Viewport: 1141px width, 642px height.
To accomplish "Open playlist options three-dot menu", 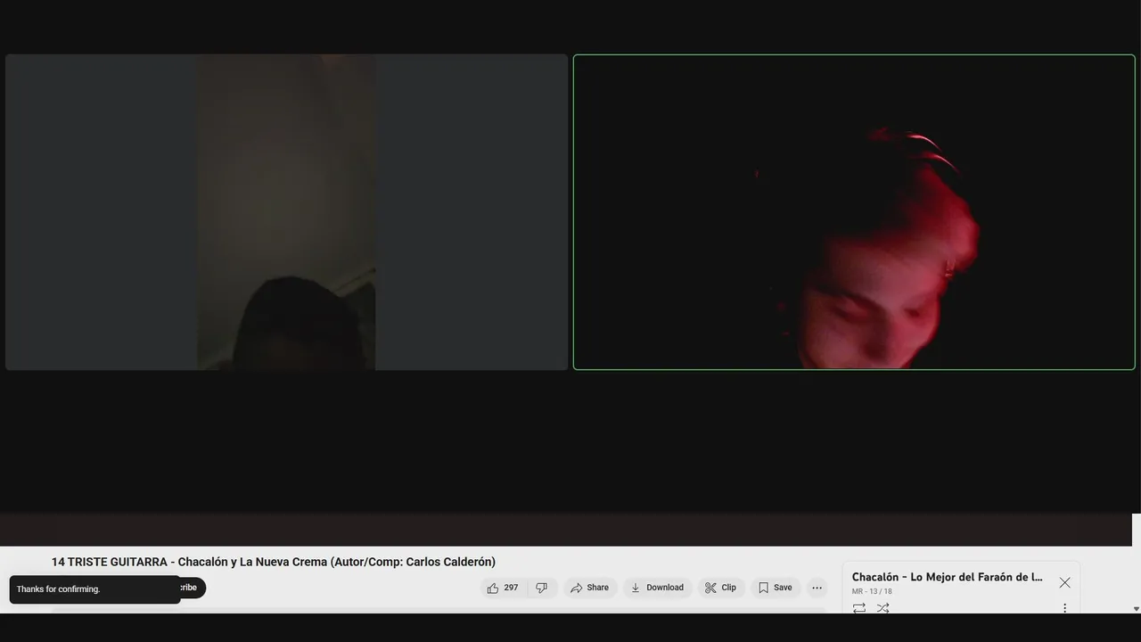I will point(1064,608).
